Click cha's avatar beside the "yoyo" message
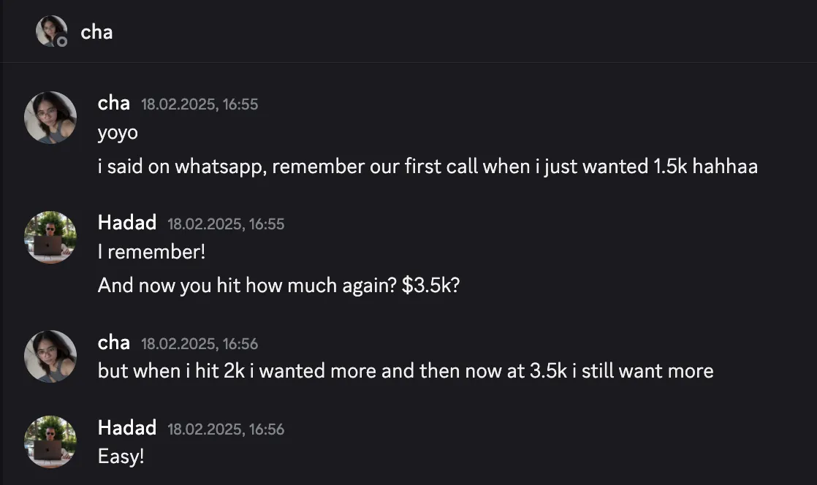817x485 pixels. 50,117
